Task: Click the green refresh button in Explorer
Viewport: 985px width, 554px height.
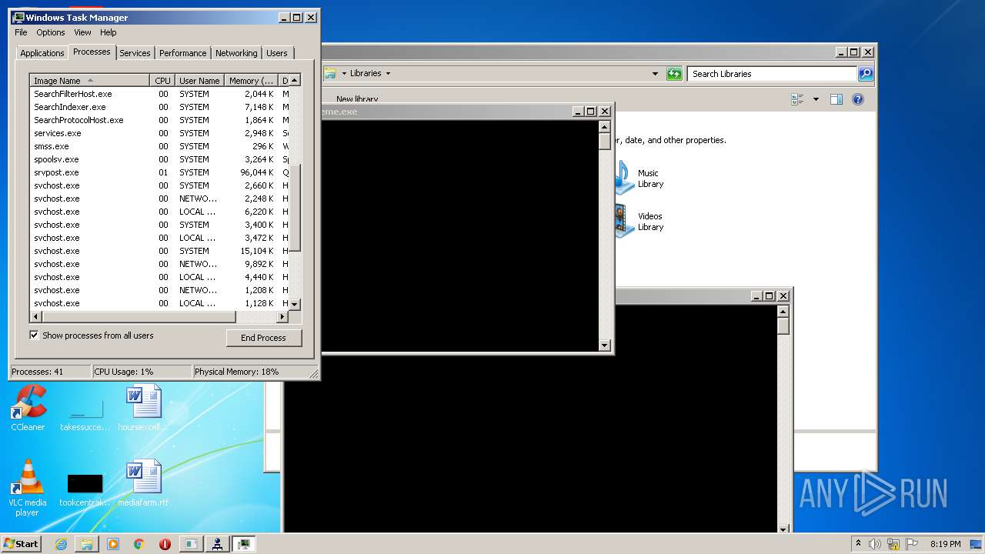Action: pos(674,74)
